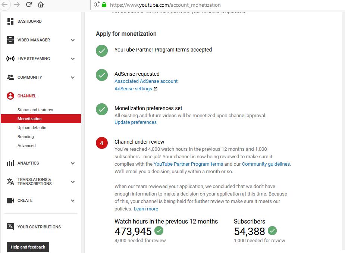Expand the Community section chevron
This screenshot has height=253, width=345.
point(73,78)
